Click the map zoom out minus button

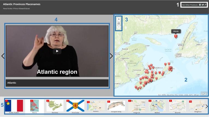click(x=119, y=27)
